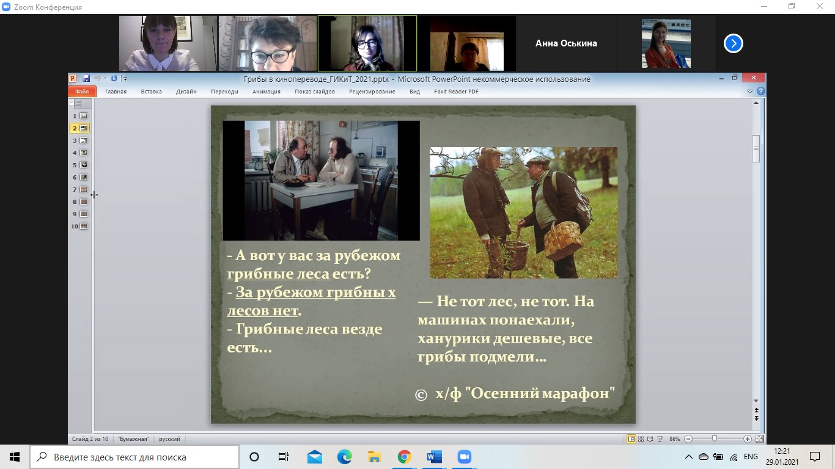The width and height of the screenshot is (835, 469).
Task: Open Microsoft Edge on taskbar
Action: pos(345,457)
